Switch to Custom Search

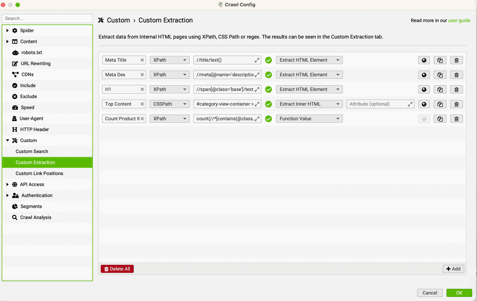[x=32, y=151]
